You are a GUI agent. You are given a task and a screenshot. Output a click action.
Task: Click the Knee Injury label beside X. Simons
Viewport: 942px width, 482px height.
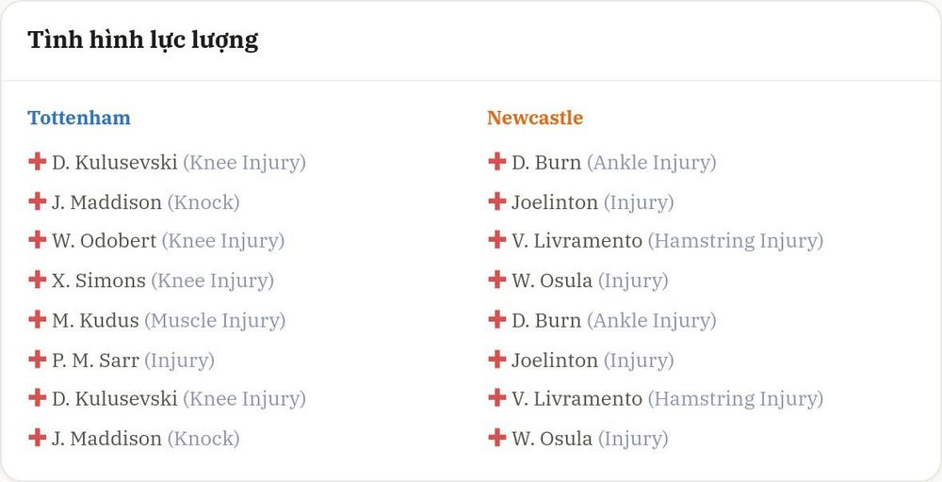(x=212, y=281)
